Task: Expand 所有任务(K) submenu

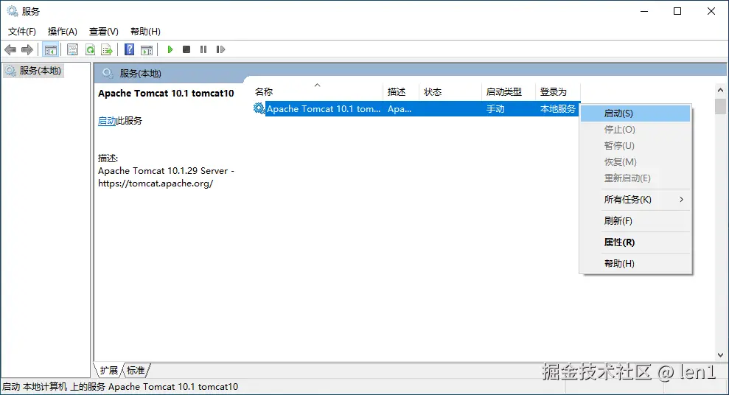Action: (x=635, y=200)
